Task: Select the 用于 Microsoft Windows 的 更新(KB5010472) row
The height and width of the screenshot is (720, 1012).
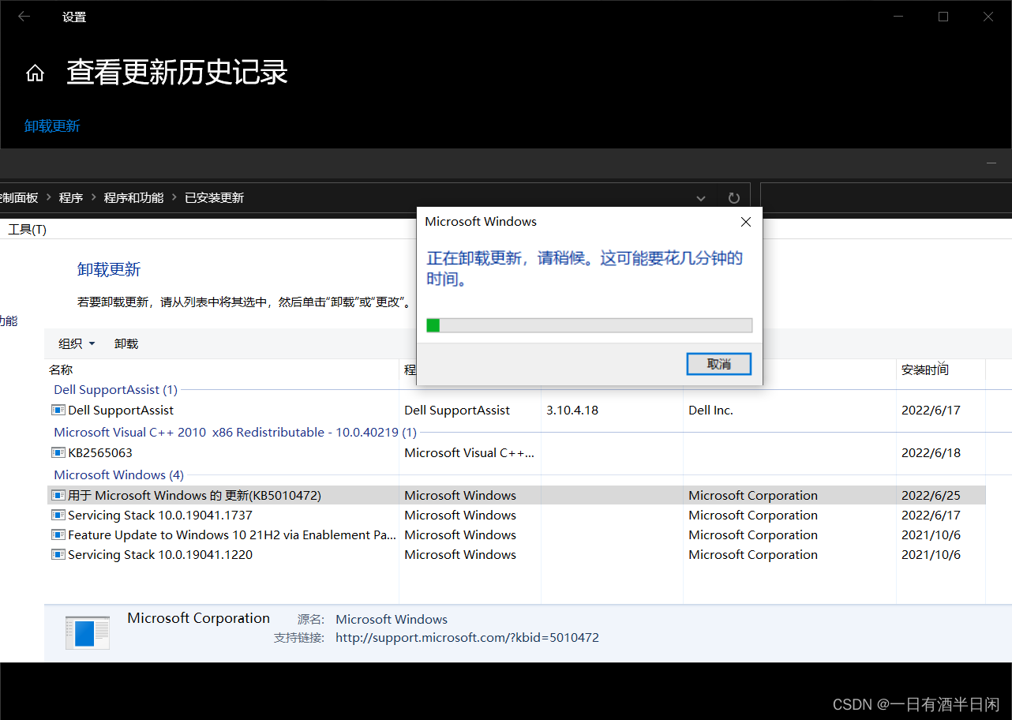Action: [x=516, y=495]
